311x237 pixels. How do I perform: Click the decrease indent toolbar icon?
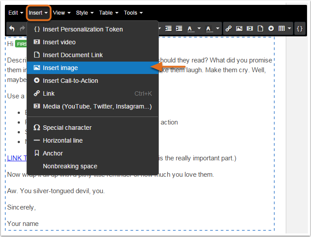pyautogui.click(x=169, y=29)
